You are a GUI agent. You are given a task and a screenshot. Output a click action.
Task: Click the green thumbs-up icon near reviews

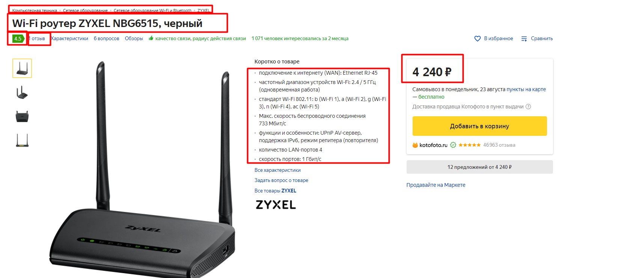(151, 38)
